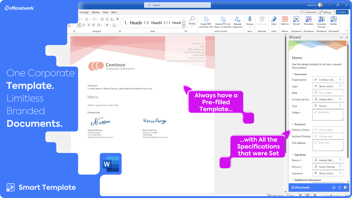This screenshot has width=352, height=198.
Task: Open the Template Chooser
Action: [x=321, y=22]
